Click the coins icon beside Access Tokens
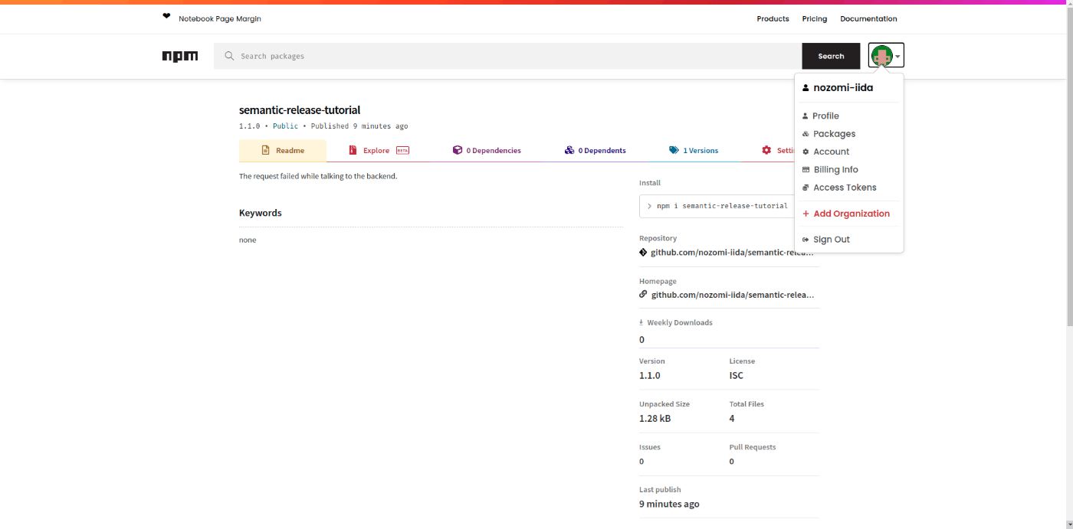The image size is (1073, 529). point(806,188)
